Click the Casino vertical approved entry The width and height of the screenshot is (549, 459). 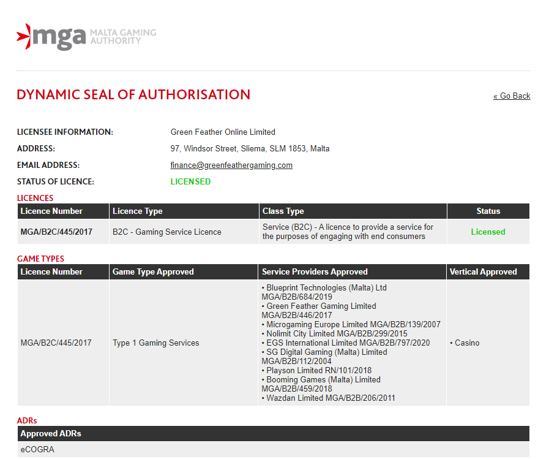coord(465,343)
